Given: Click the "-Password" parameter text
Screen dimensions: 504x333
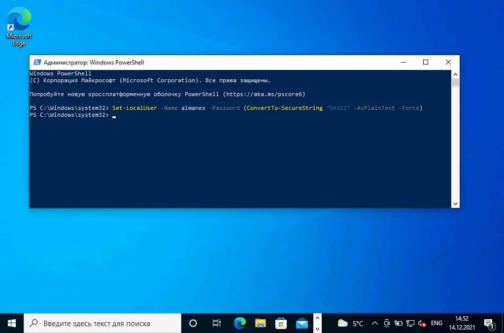Looking at the screenshot, I should (x=224, y=108).
